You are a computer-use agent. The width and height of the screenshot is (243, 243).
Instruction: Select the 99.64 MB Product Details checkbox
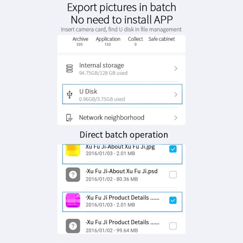tap(173, 226)
